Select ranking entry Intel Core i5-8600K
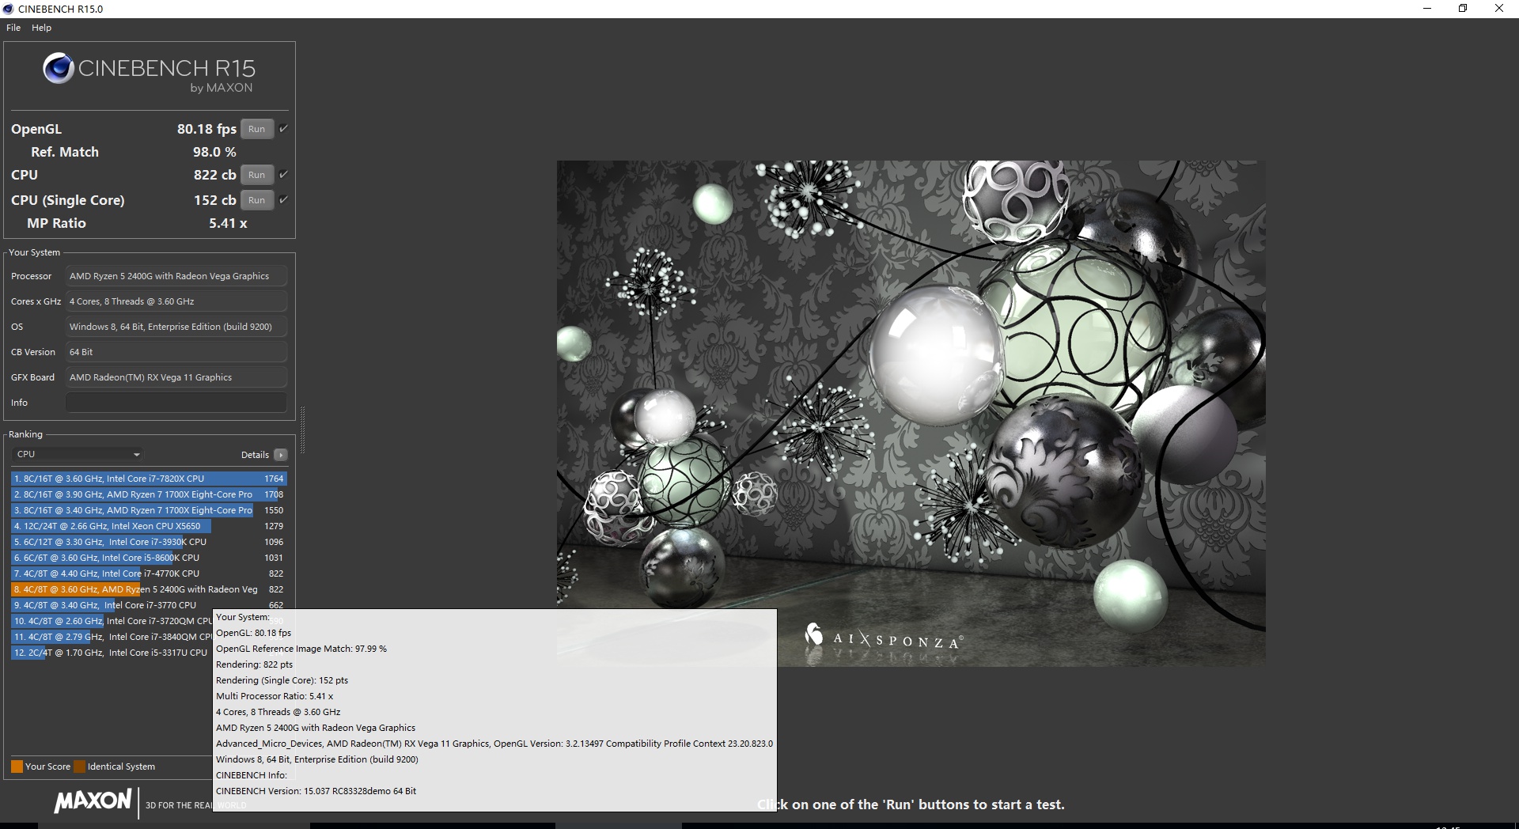 coord(149,558)
